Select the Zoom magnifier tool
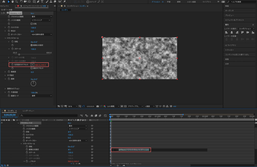Image resolution: width=257 pixels, height=167 pixels. (x=17, y=2)
